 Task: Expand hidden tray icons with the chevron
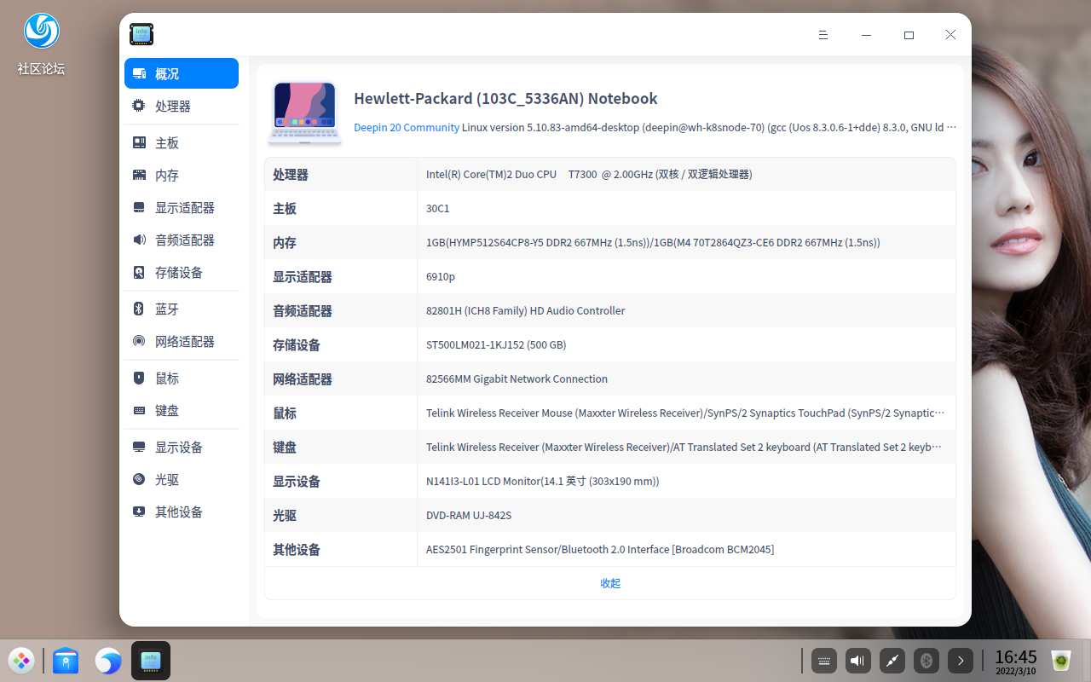point(961,661)
